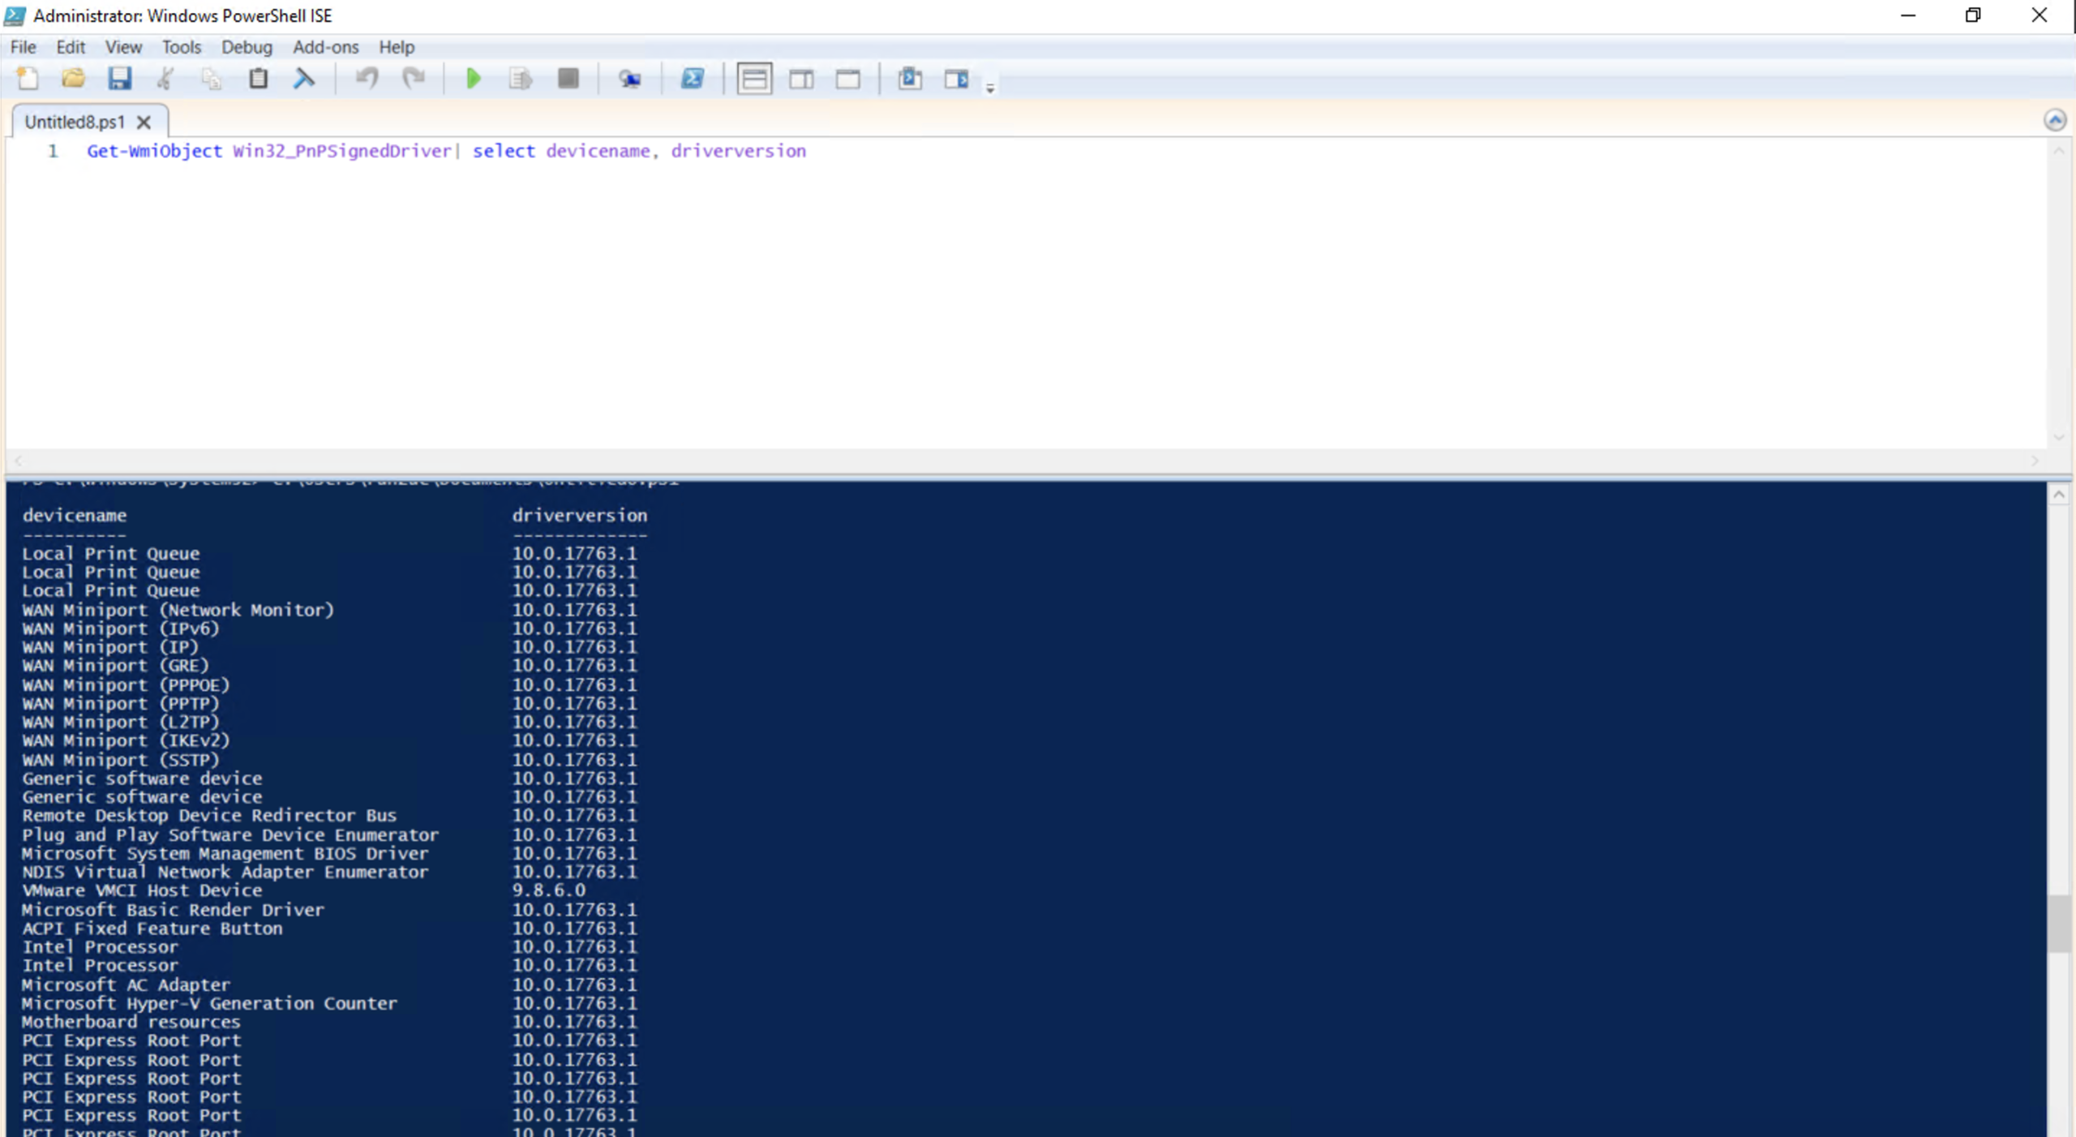
Task: Toggle script pane maximized view
Action: point(847,79)
